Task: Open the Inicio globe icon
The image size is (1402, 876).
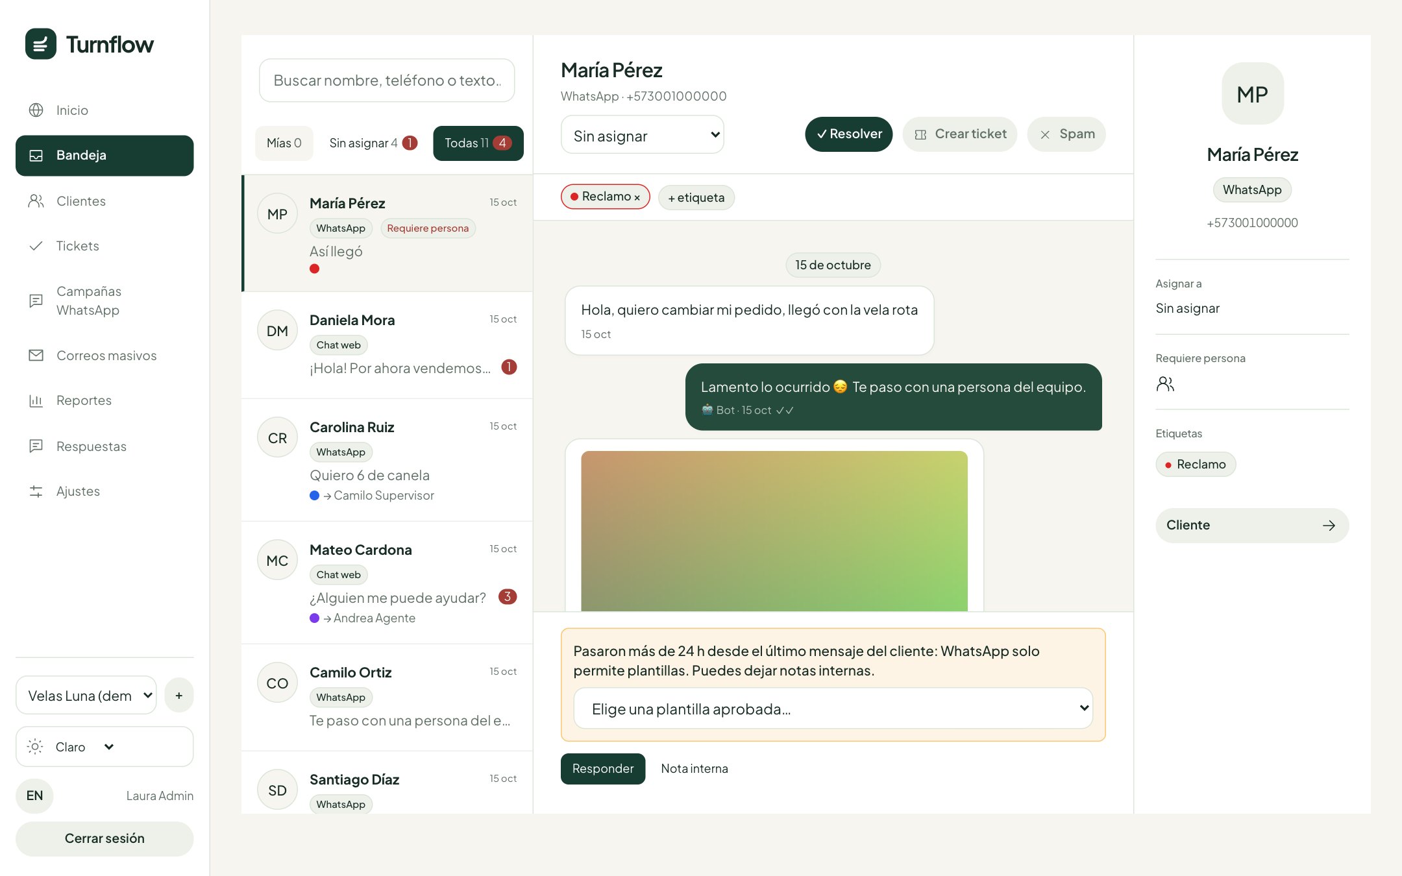Action: tap(36, 110)
